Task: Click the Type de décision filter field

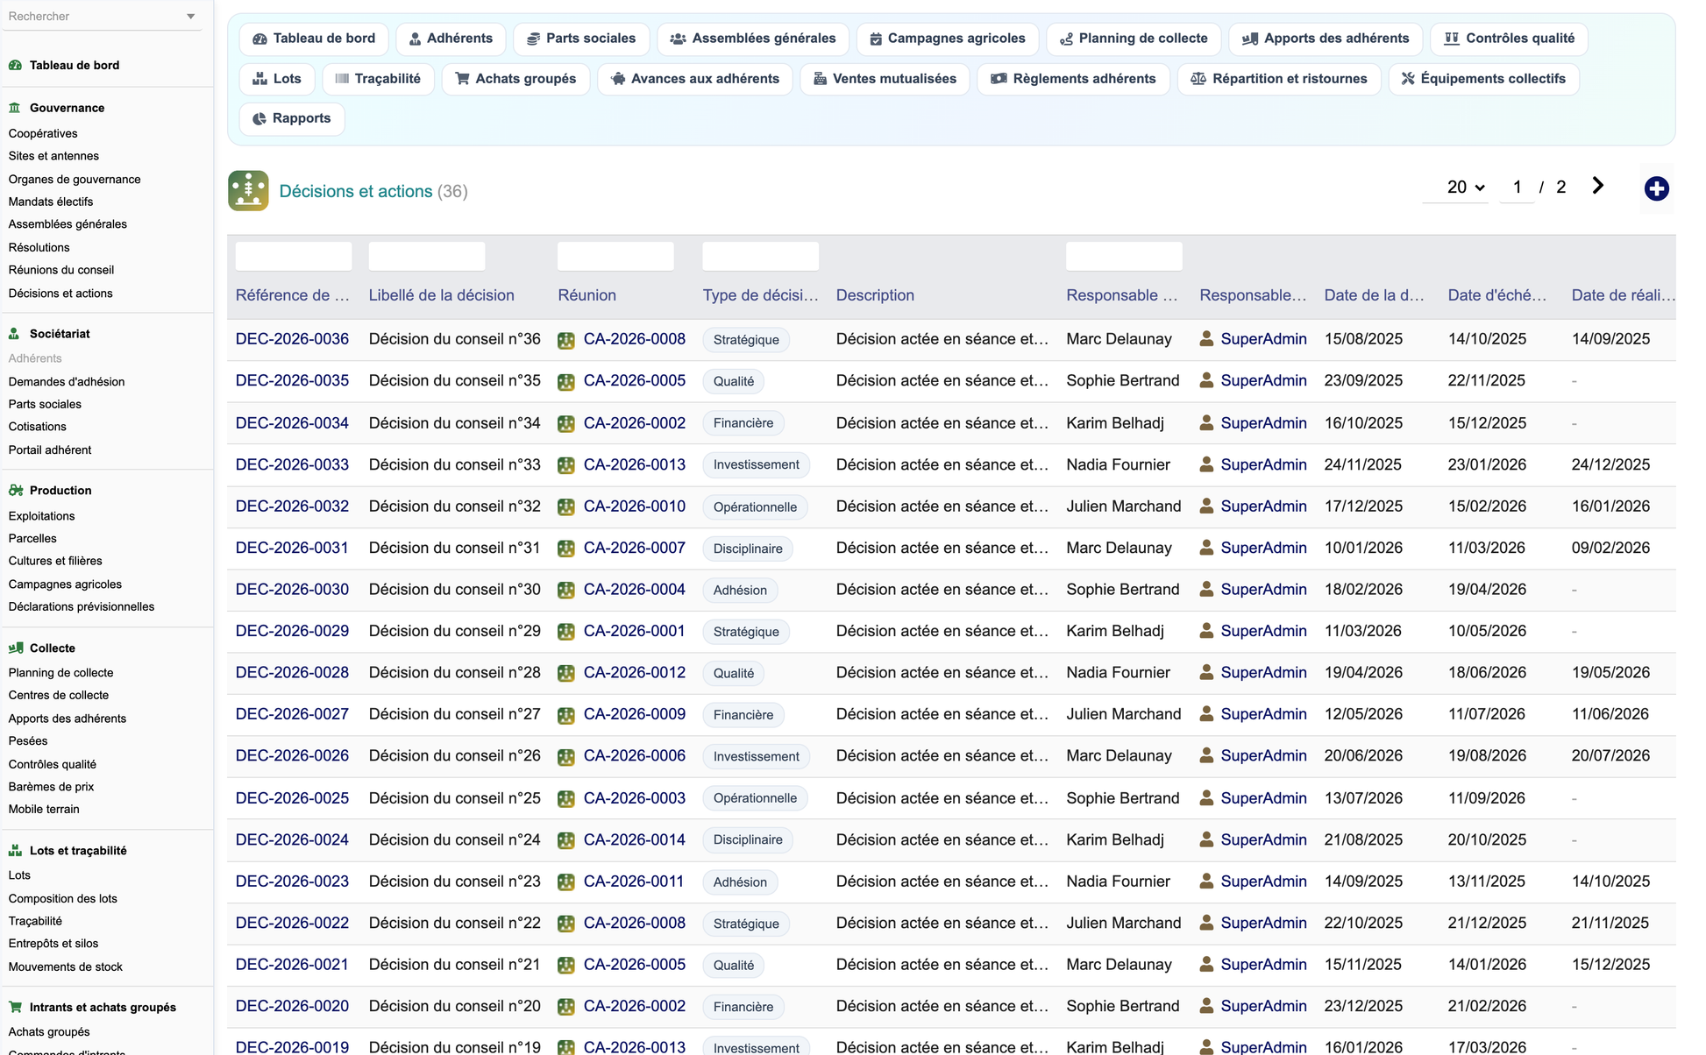Action: 760,256
